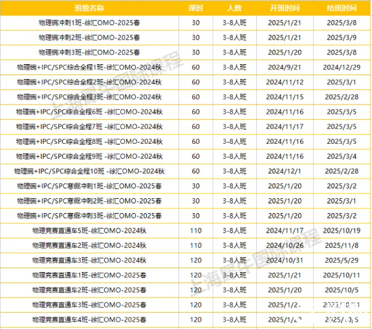Click start date 2024/11/12 cell
Screen dimensions: 372x329
click(284, 82)
